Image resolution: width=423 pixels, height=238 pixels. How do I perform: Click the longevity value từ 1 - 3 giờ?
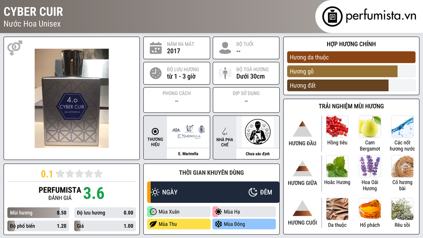(x=181, y=76)
